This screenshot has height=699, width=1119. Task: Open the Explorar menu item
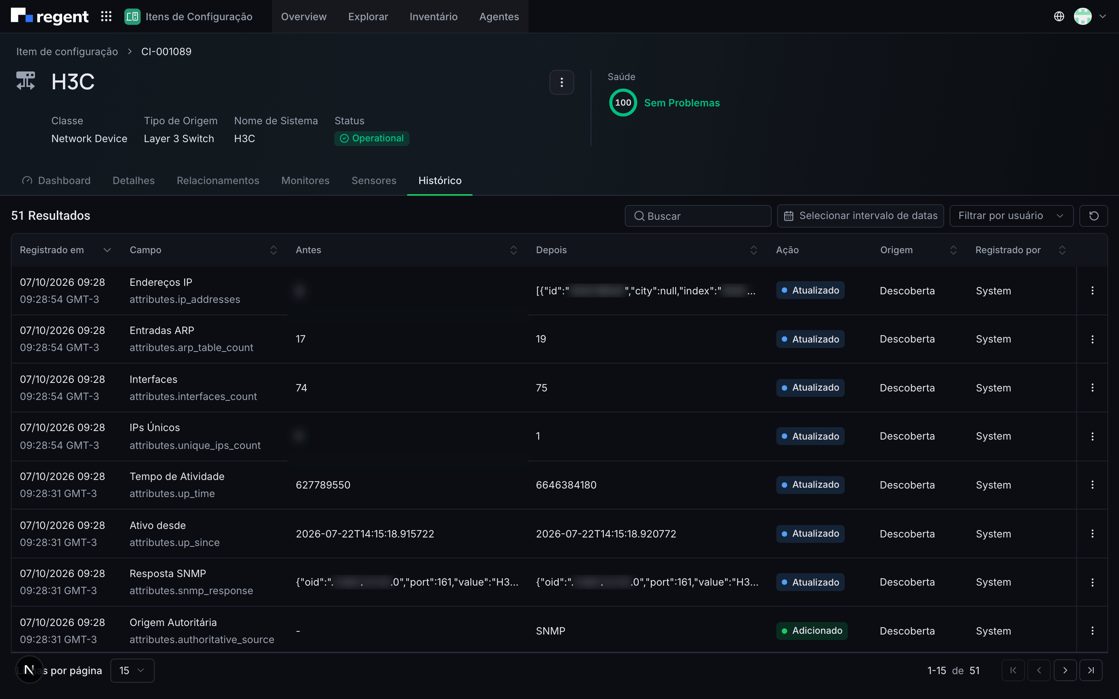coord(368,17)
